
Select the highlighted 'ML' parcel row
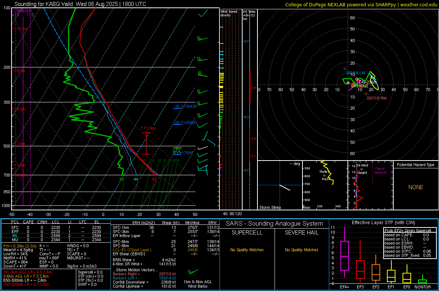coord(56,236)
